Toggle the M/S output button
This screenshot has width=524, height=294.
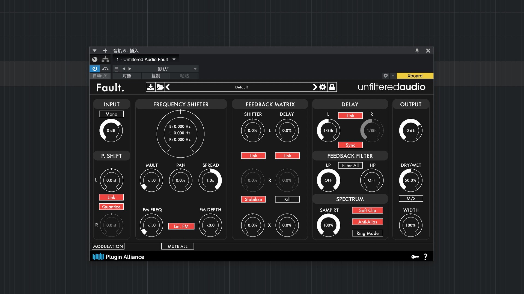(411, 198)
